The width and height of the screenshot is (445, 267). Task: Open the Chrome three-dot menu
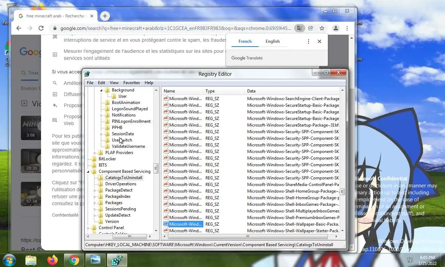347,28
